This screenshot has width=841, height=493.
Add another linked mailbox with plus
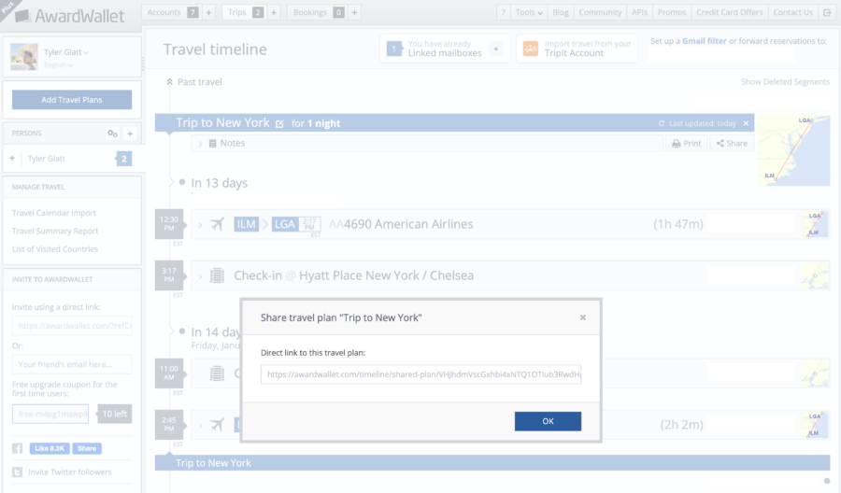[x=495, y=49]
